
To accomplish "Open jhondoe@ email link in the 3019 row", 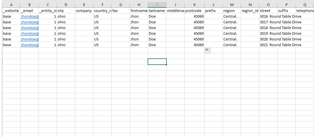I will [x=30, y=33].
